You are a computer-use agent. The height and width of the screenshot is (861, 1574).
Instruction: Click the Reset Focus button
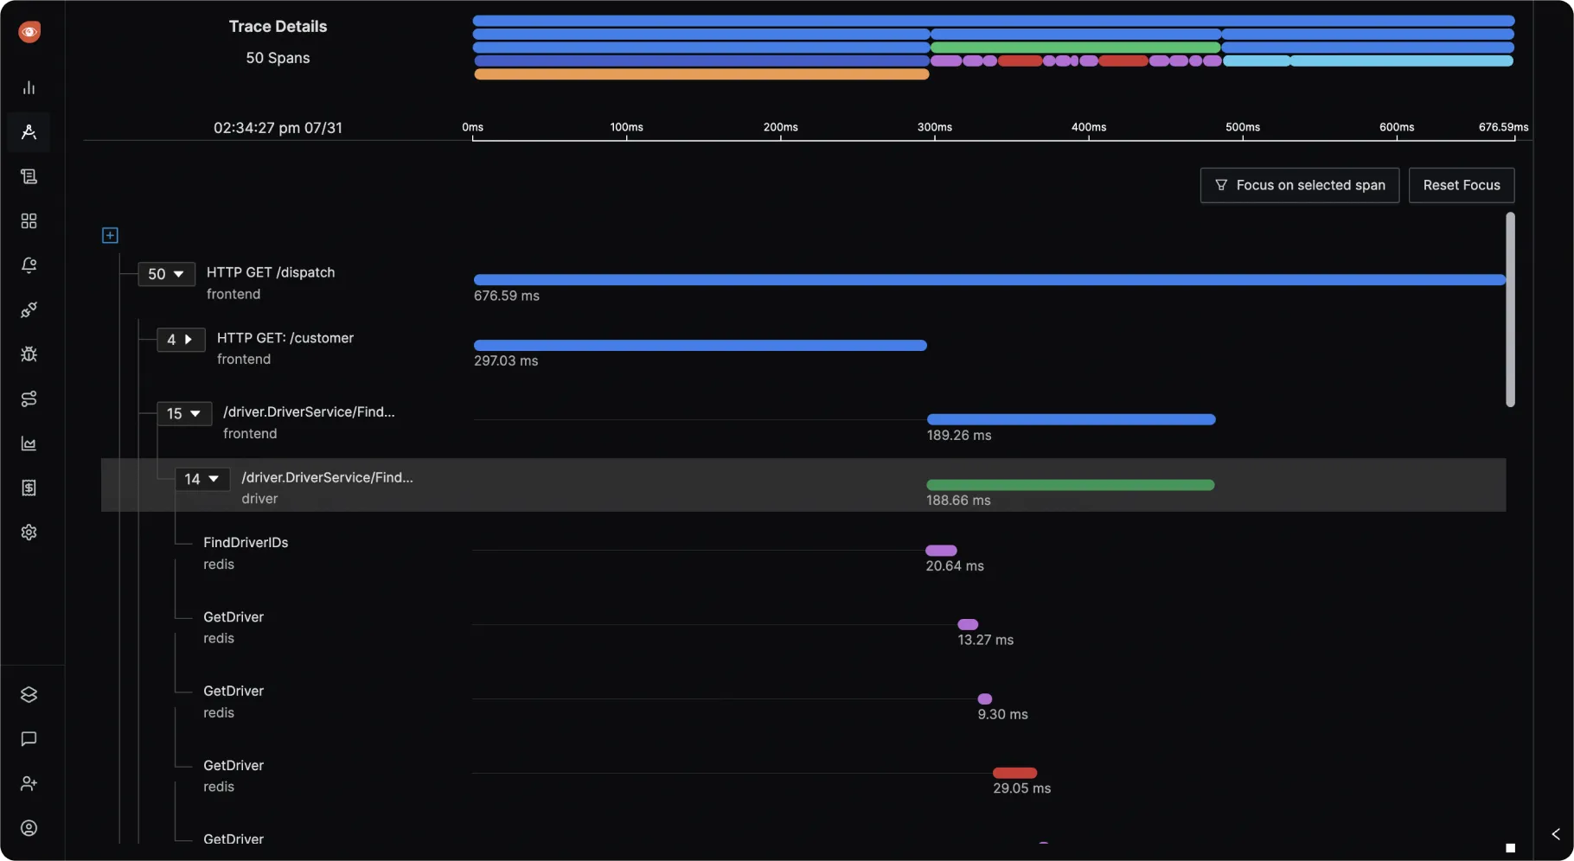pyautogui.click(x=1462, y=185)
